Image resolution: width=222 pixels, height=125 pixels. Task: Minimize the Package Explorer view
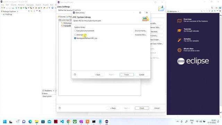click(37, 11)
